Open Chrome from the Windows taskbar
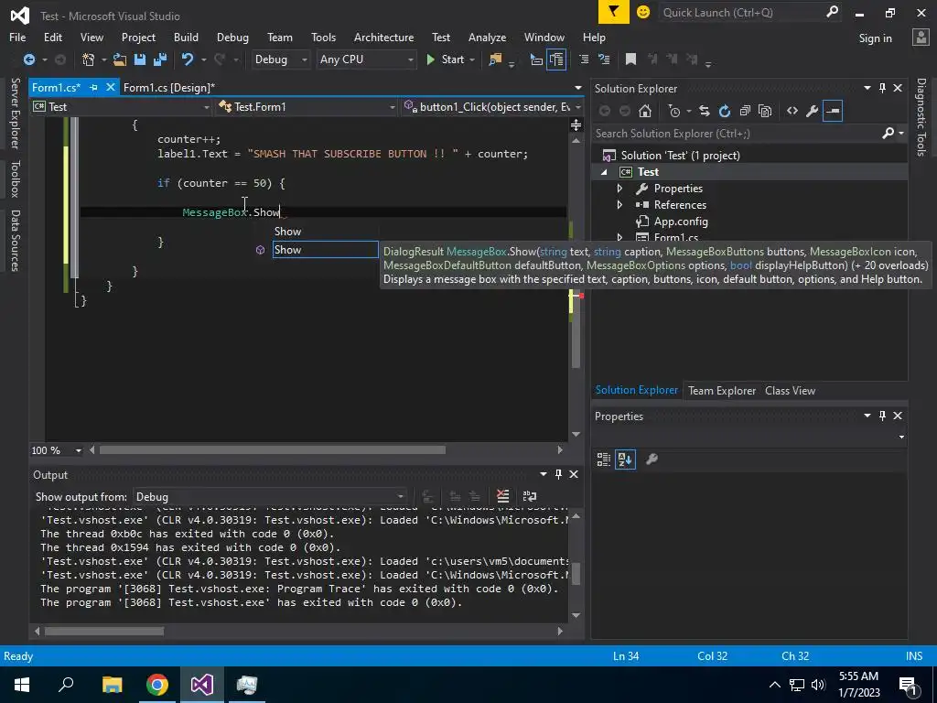 157,685
